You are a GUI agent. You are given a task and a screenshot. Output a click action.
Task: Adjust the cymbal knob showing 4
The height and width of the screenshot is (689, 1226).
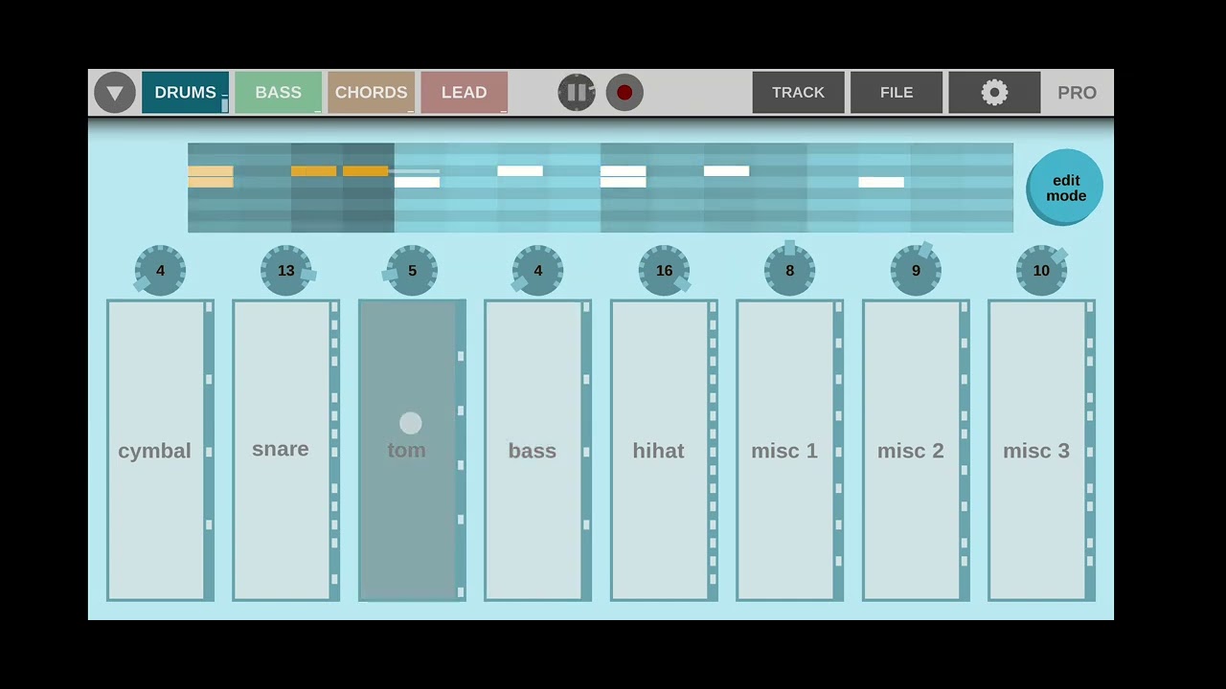(x=160, y=271)
